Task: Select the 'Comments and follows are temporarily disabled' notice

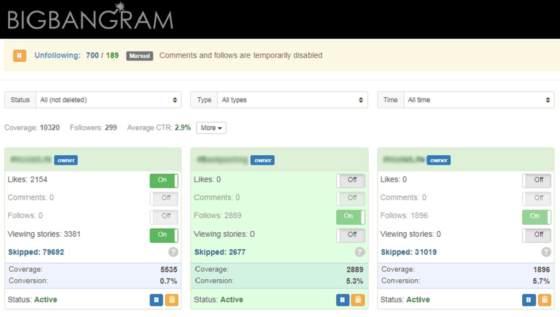Action: click(x=241, y=55)
